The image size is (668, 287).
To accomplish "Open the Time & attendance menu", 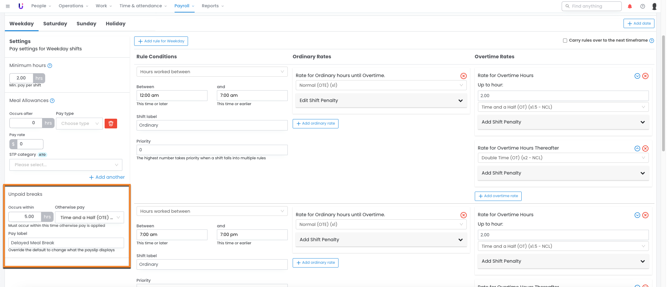I will tap(143, 6).
